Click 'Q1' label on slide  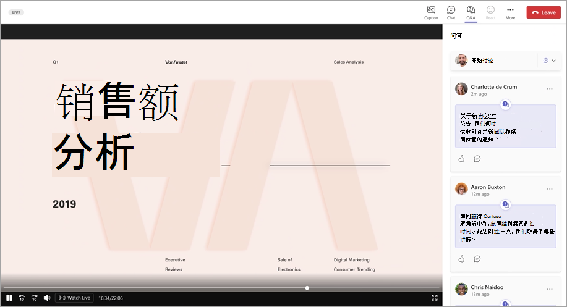pos(55,62)
